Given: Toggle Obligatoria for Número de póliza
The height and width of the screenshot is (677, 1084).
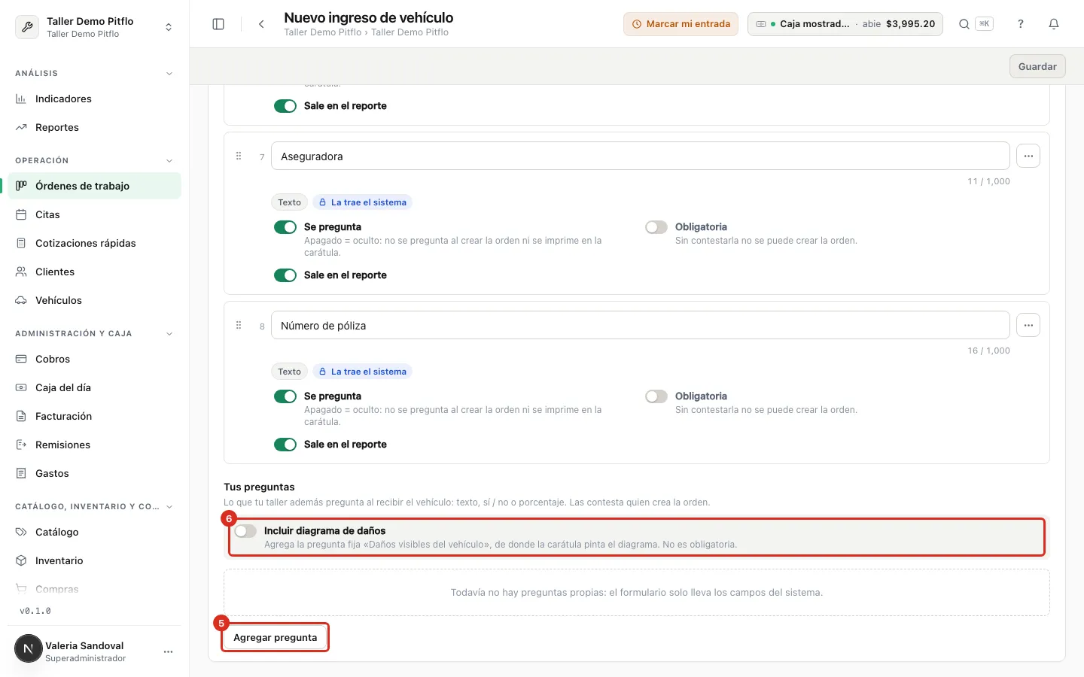Looking at the screenshot, I should [656, 396].
